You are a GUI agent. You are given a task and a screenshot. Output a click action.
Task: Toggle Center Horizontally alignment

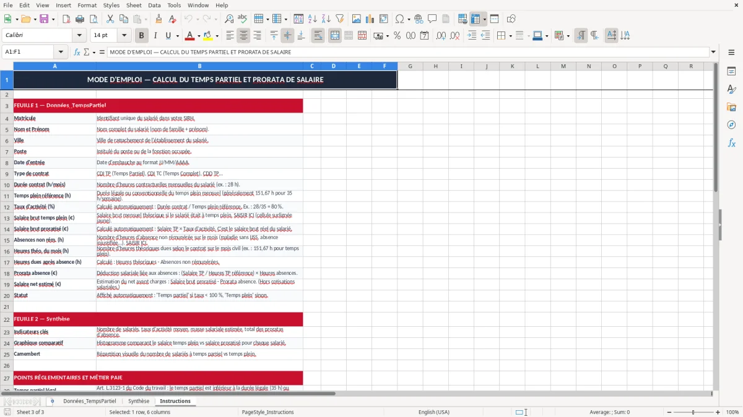click(x=244, y=35)
